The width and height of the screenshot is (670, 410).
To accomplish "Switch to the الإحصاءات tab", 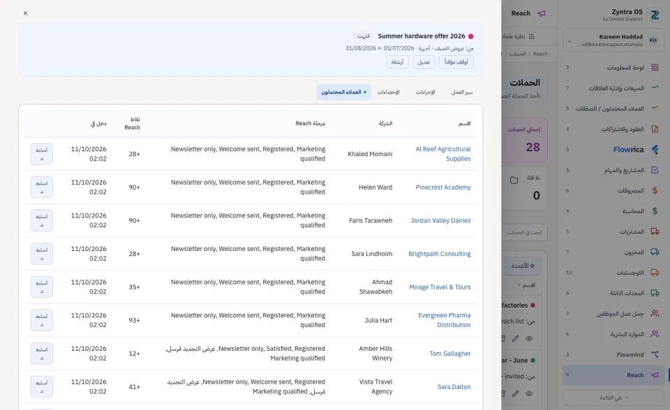I will click(389, 92).
